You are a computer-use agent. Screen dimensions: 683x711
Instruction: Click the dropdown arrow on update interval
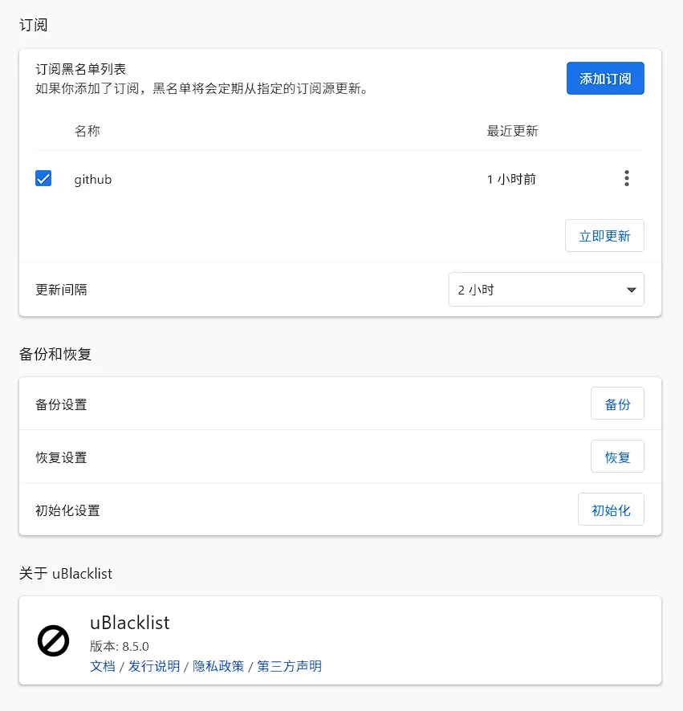(x=631, y=289)
